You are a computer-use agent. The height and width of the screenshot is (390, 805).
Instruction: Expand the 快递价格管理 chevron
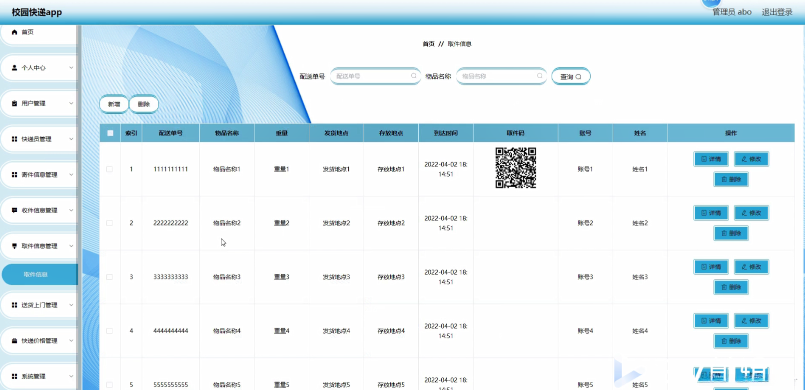[71, 340]
